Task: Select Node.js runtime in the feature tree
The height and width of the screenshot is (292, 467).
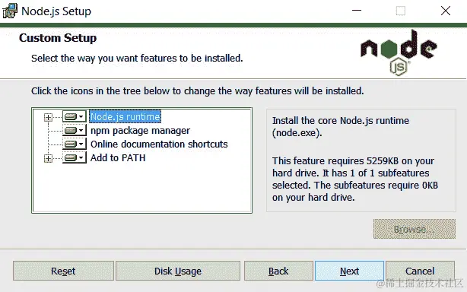Action: pyautogui.click(x=125, y=116)
